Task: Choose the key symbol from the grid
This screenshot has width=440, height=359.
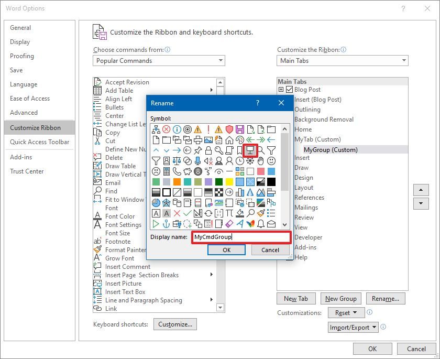Action: [220, 151]
